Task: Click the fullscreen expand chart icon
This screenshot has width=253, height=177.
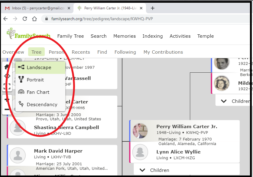Action: [x=7, y=86]
